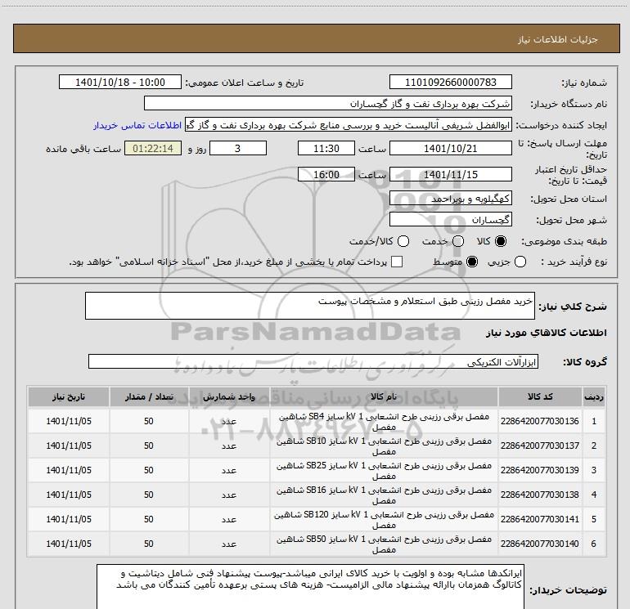Image resolution: width=630 pixels, height=609 pixels.
Task: Click the request creator field ابوالفضل شریفی
Action: pyautogui.click(x=349, y=125)
